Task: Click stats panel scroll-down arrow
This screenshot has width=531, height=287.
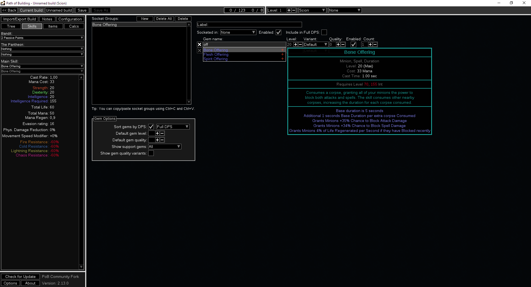Action: tap(81, 267)
